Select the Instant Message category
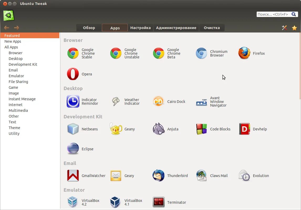Screen dimensions: 301x210 coord(30,99)
